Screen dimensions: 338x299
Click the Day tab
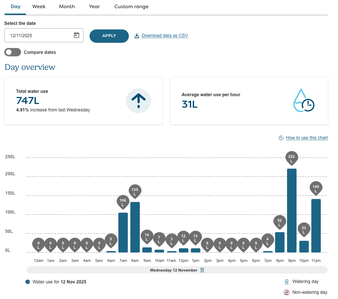coord(15,6)
